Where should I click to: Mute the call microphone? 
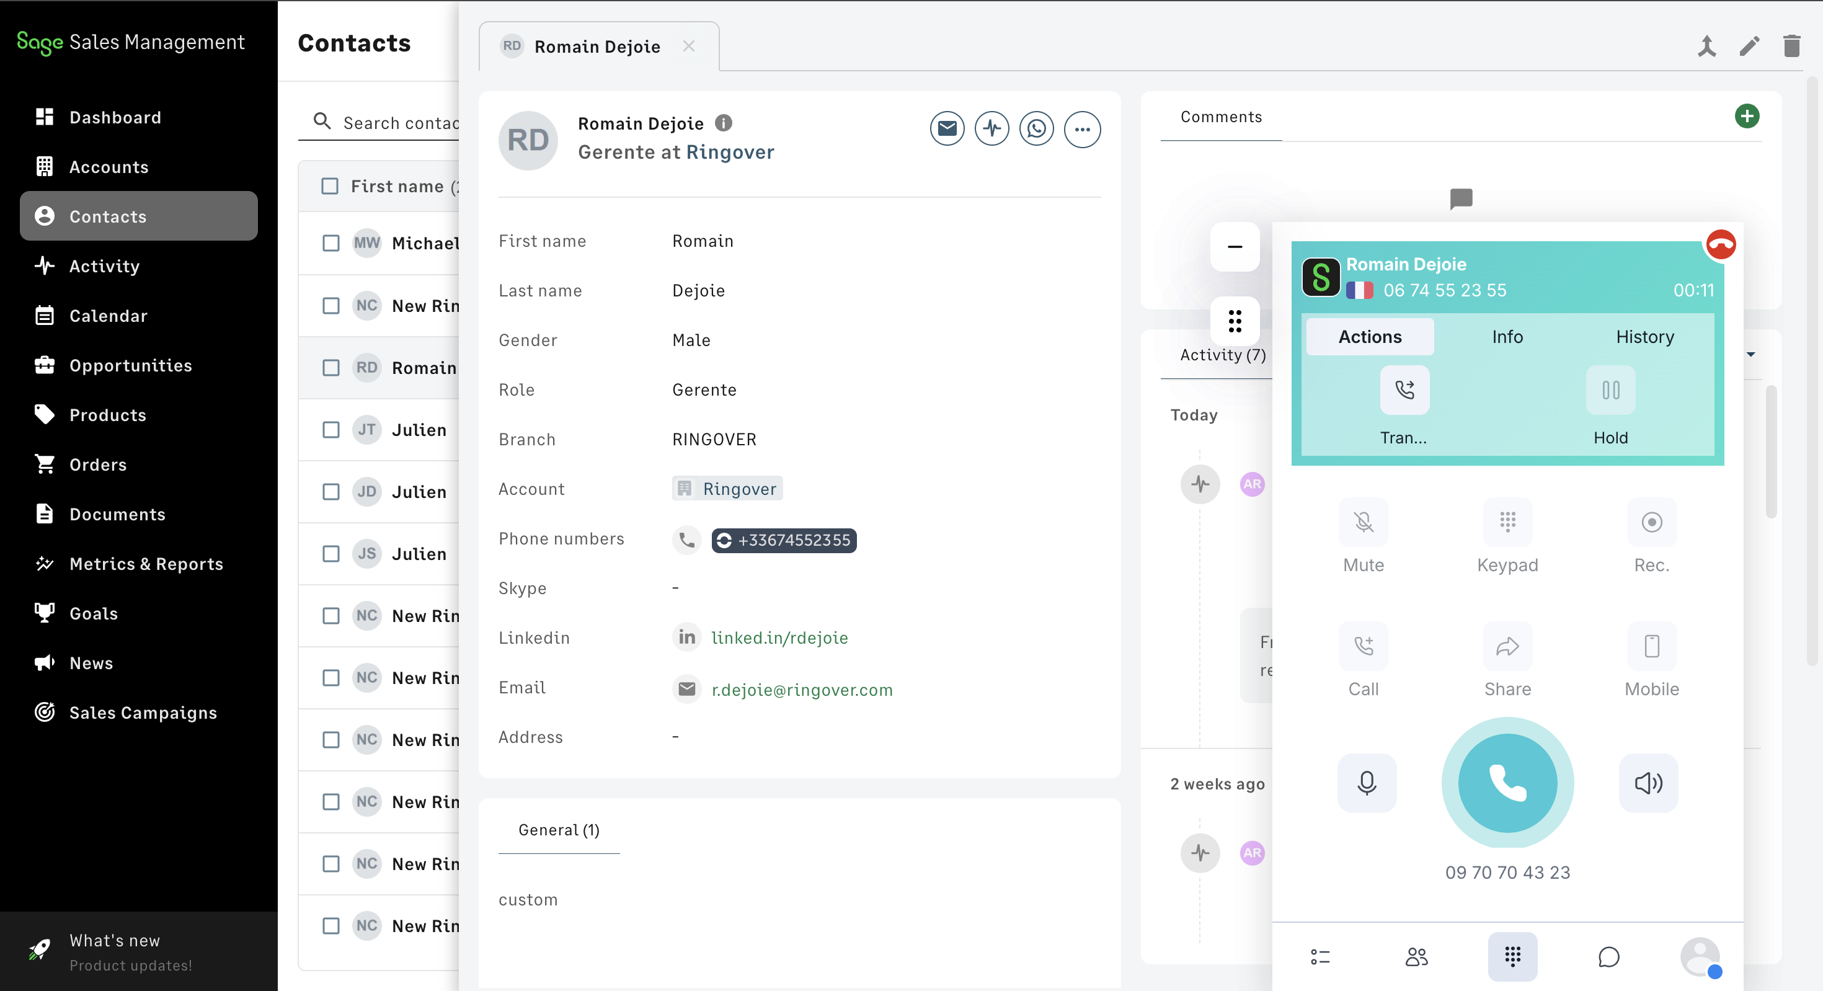1363,522
